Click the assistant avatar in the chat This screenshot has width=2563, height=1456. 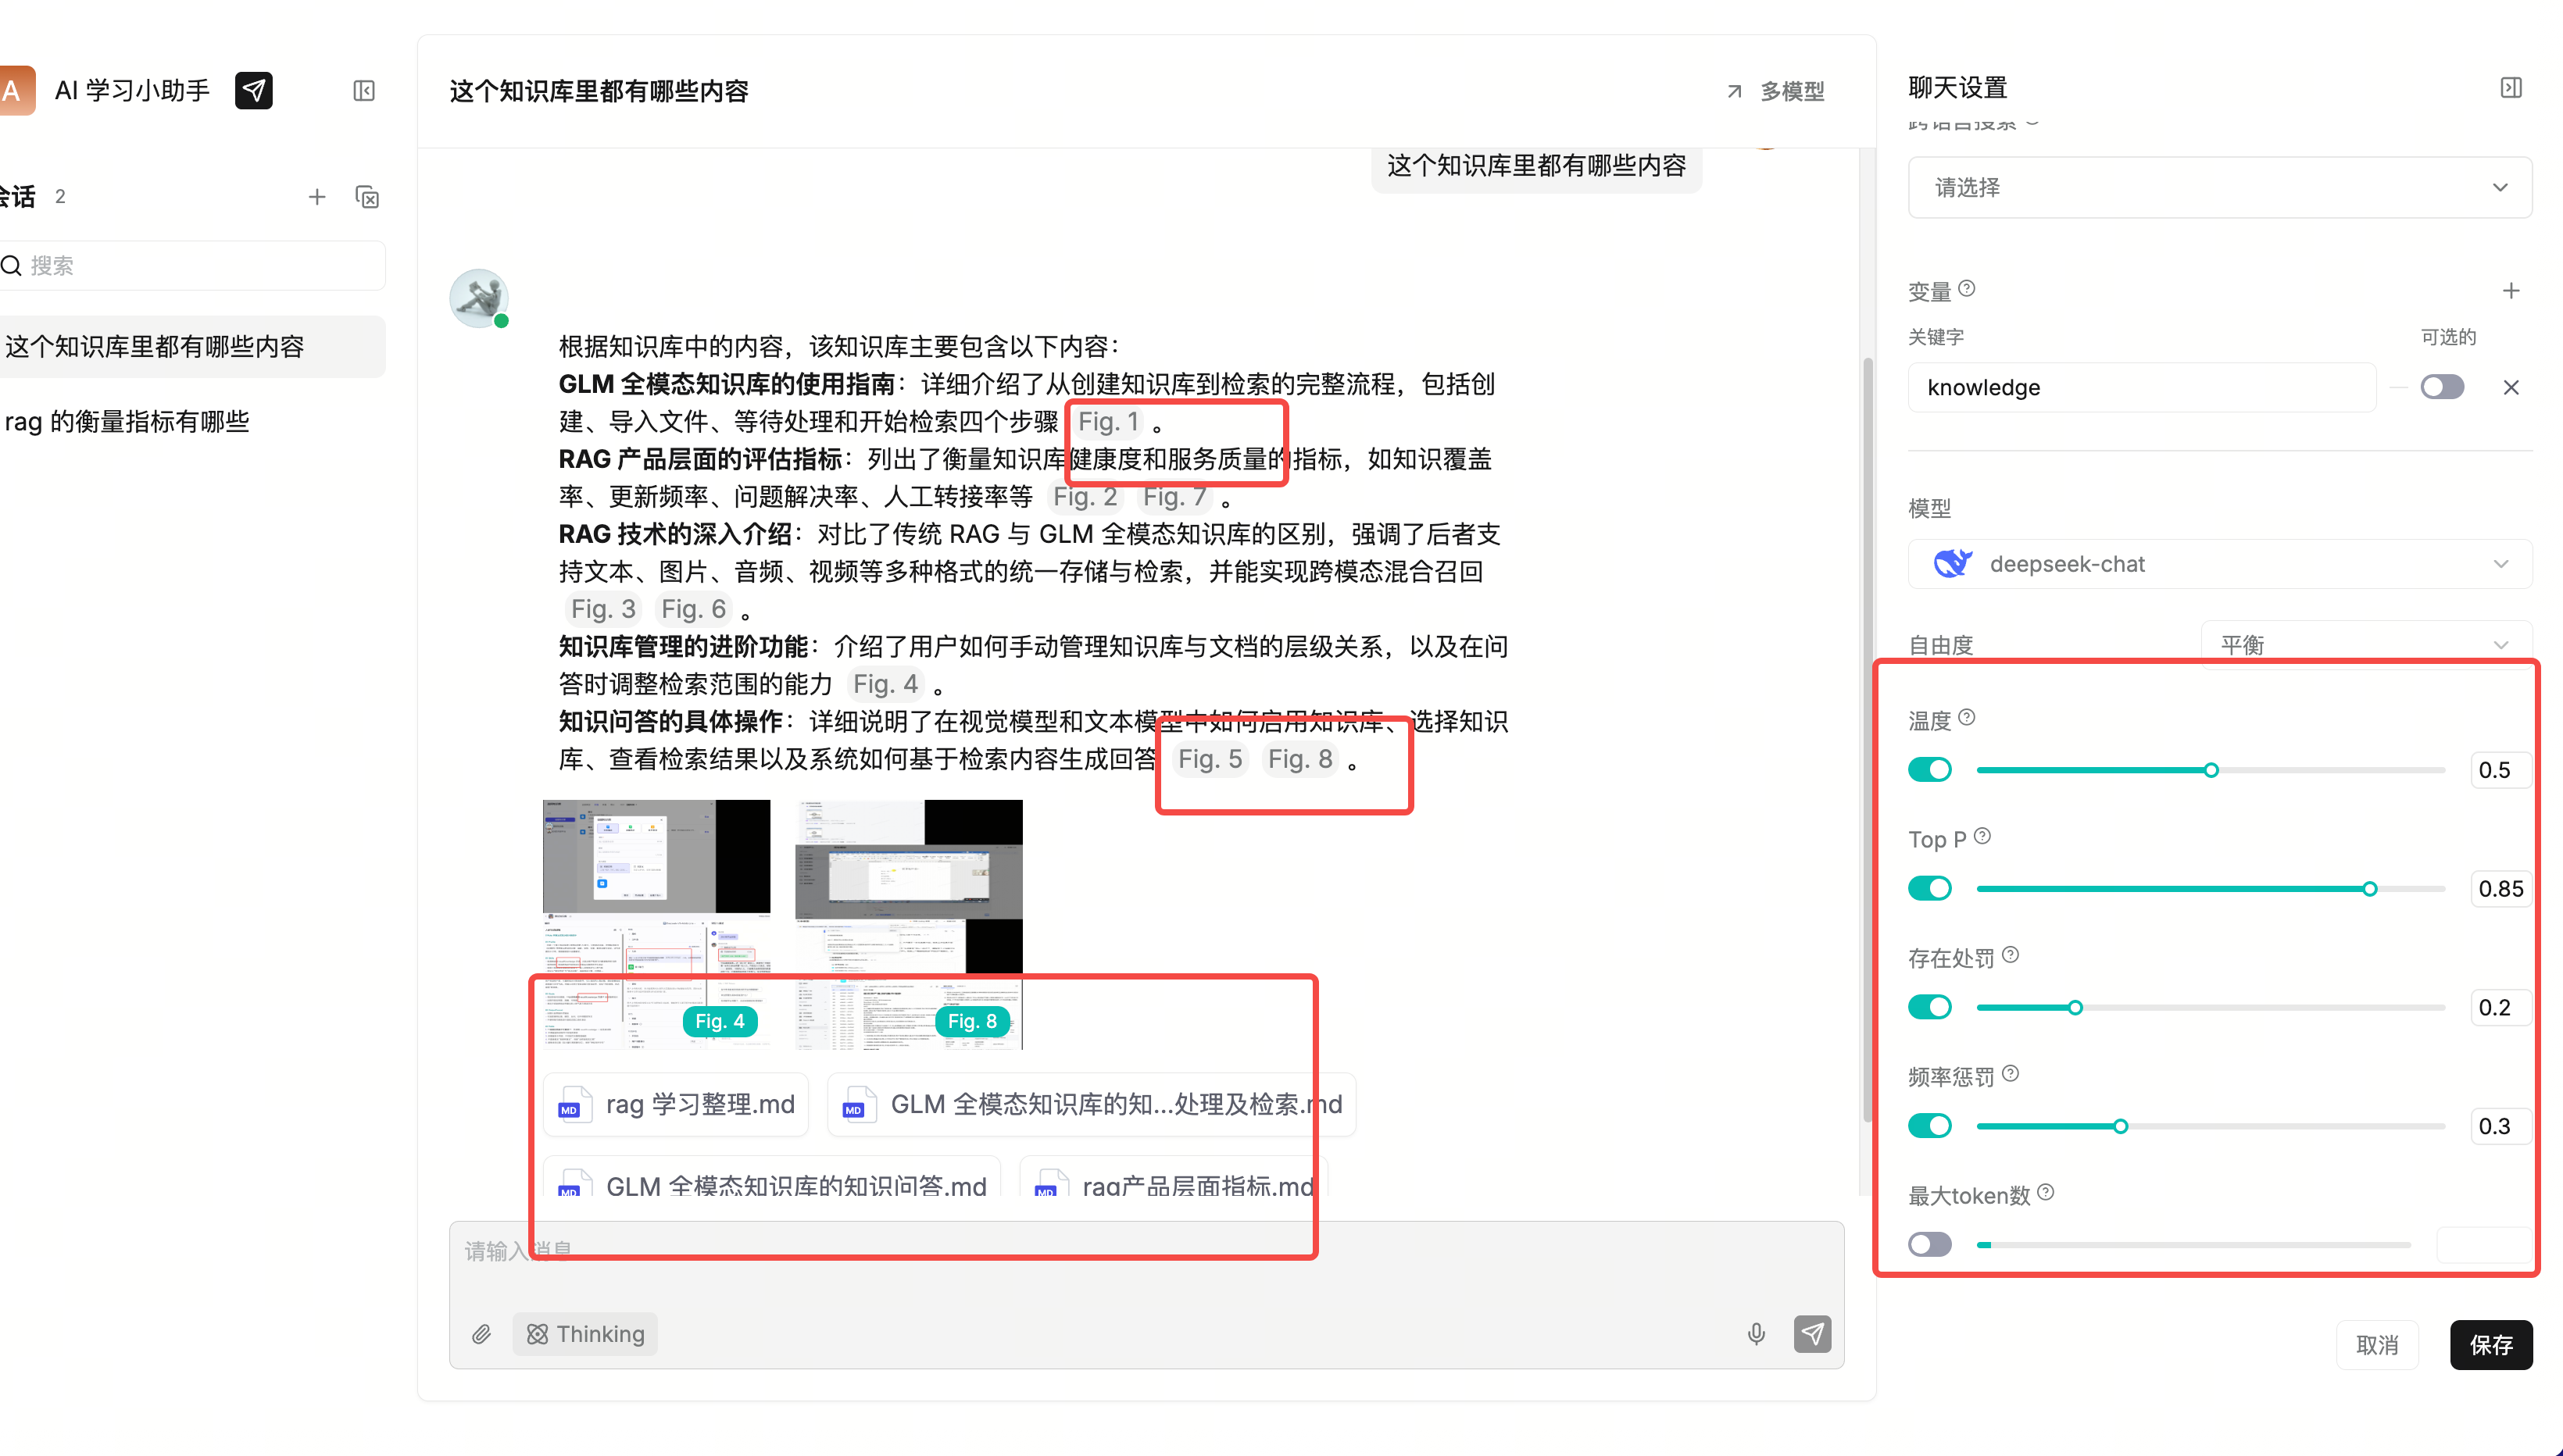(479, 298)
